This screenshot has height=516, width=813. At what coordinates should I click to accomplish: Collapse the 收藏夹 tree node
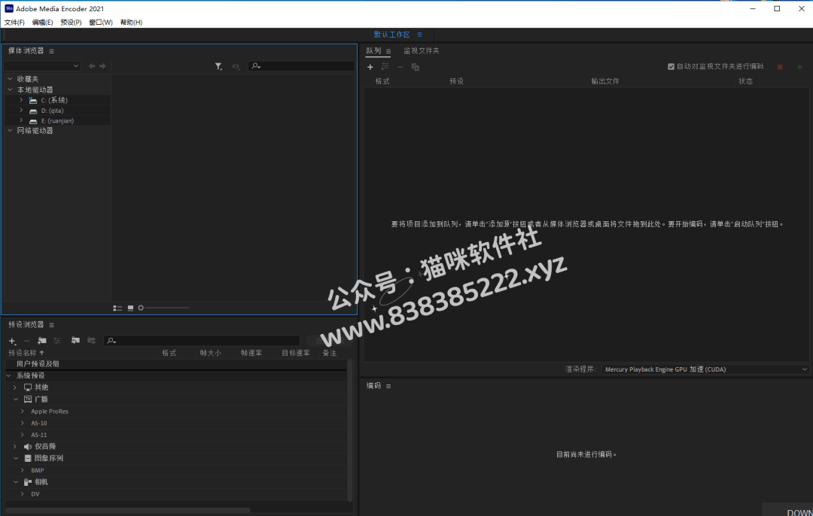point(10,79)
